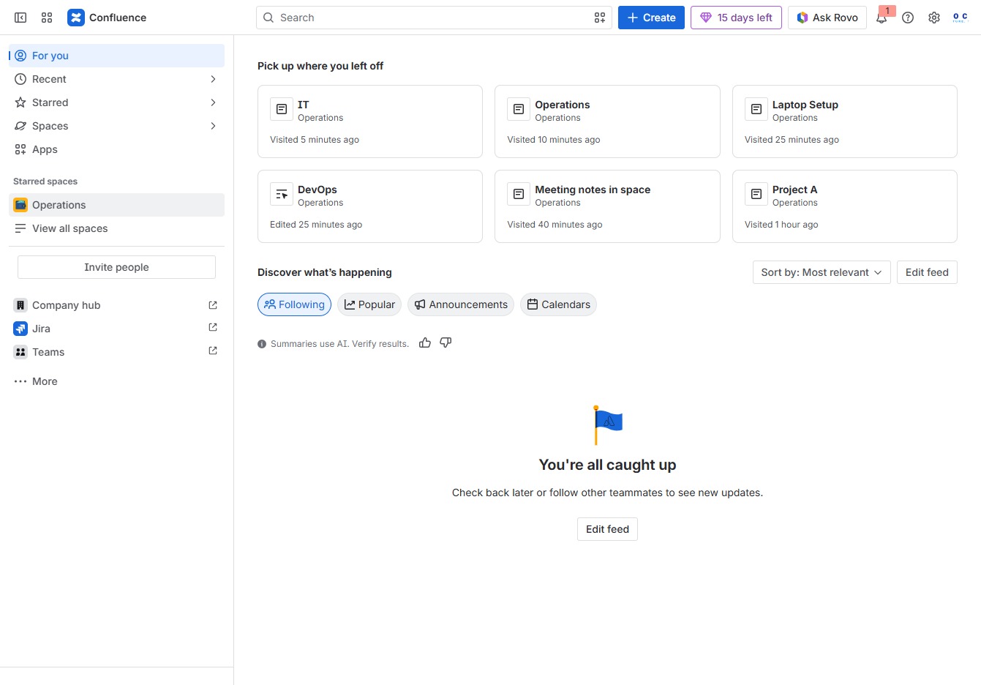Click the Operations card page icon

click(x=519, y=109)
